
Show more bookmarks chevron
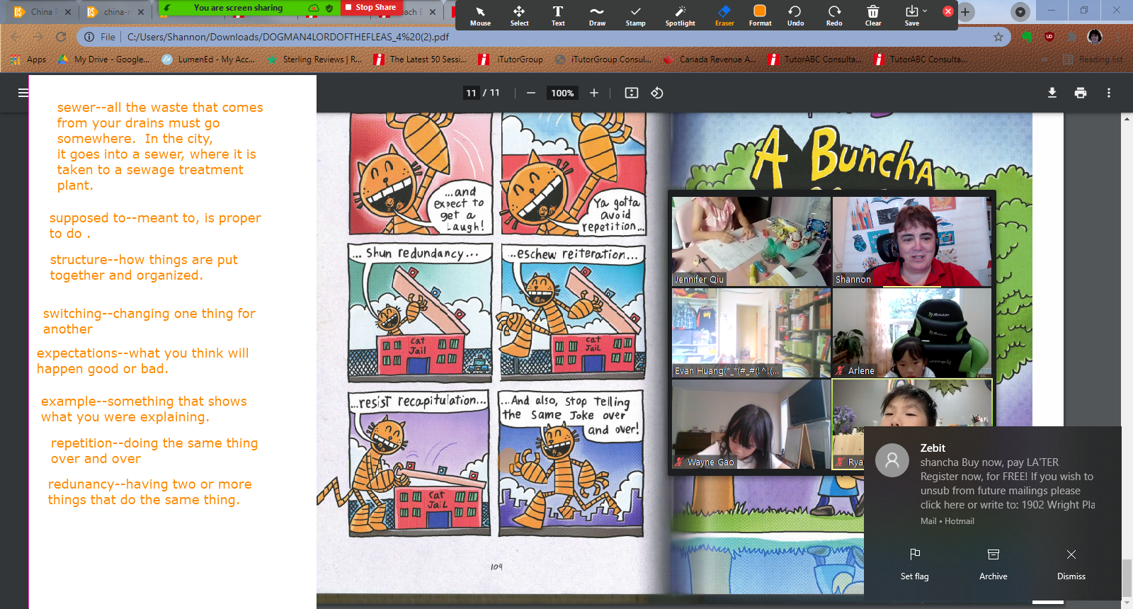click(1045, 59)
